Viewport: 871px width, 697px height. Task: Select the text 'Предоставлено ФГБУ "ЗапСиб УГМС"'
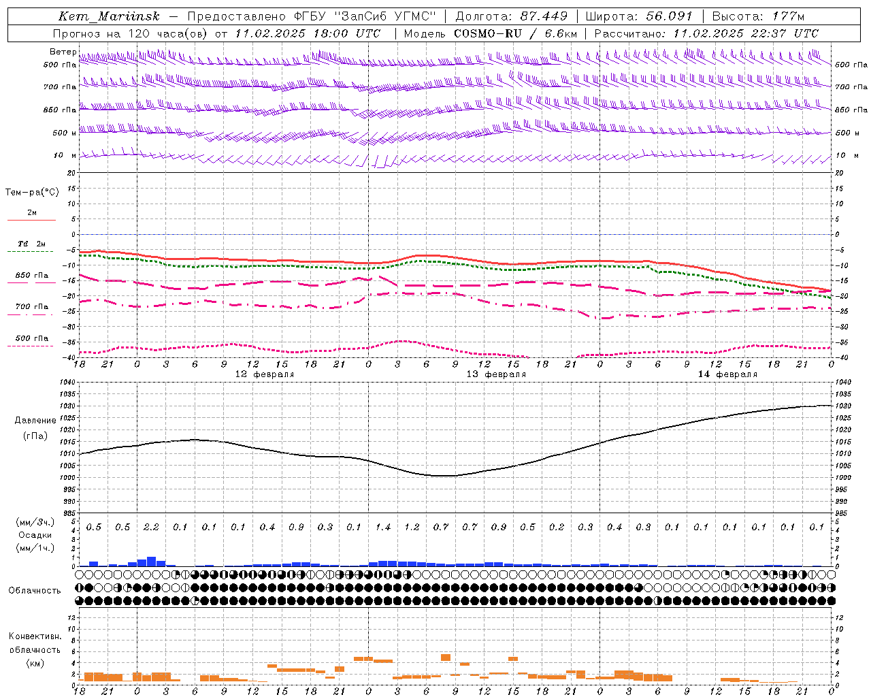click(312, 16)
